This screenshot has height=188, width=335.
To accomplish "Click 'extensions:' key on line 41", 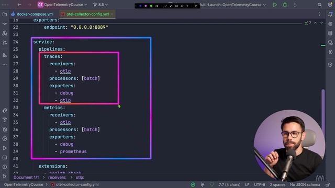I will pos(53,166).
